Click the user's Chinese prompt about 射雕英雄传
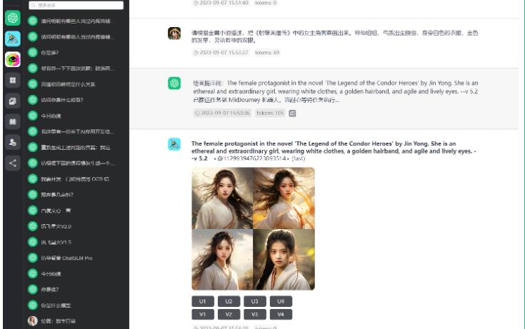525x329 pixels. click(334, 36)
